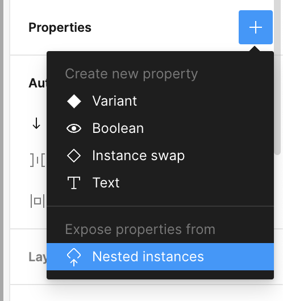Click the Create new property header text

tap(131, 74)
